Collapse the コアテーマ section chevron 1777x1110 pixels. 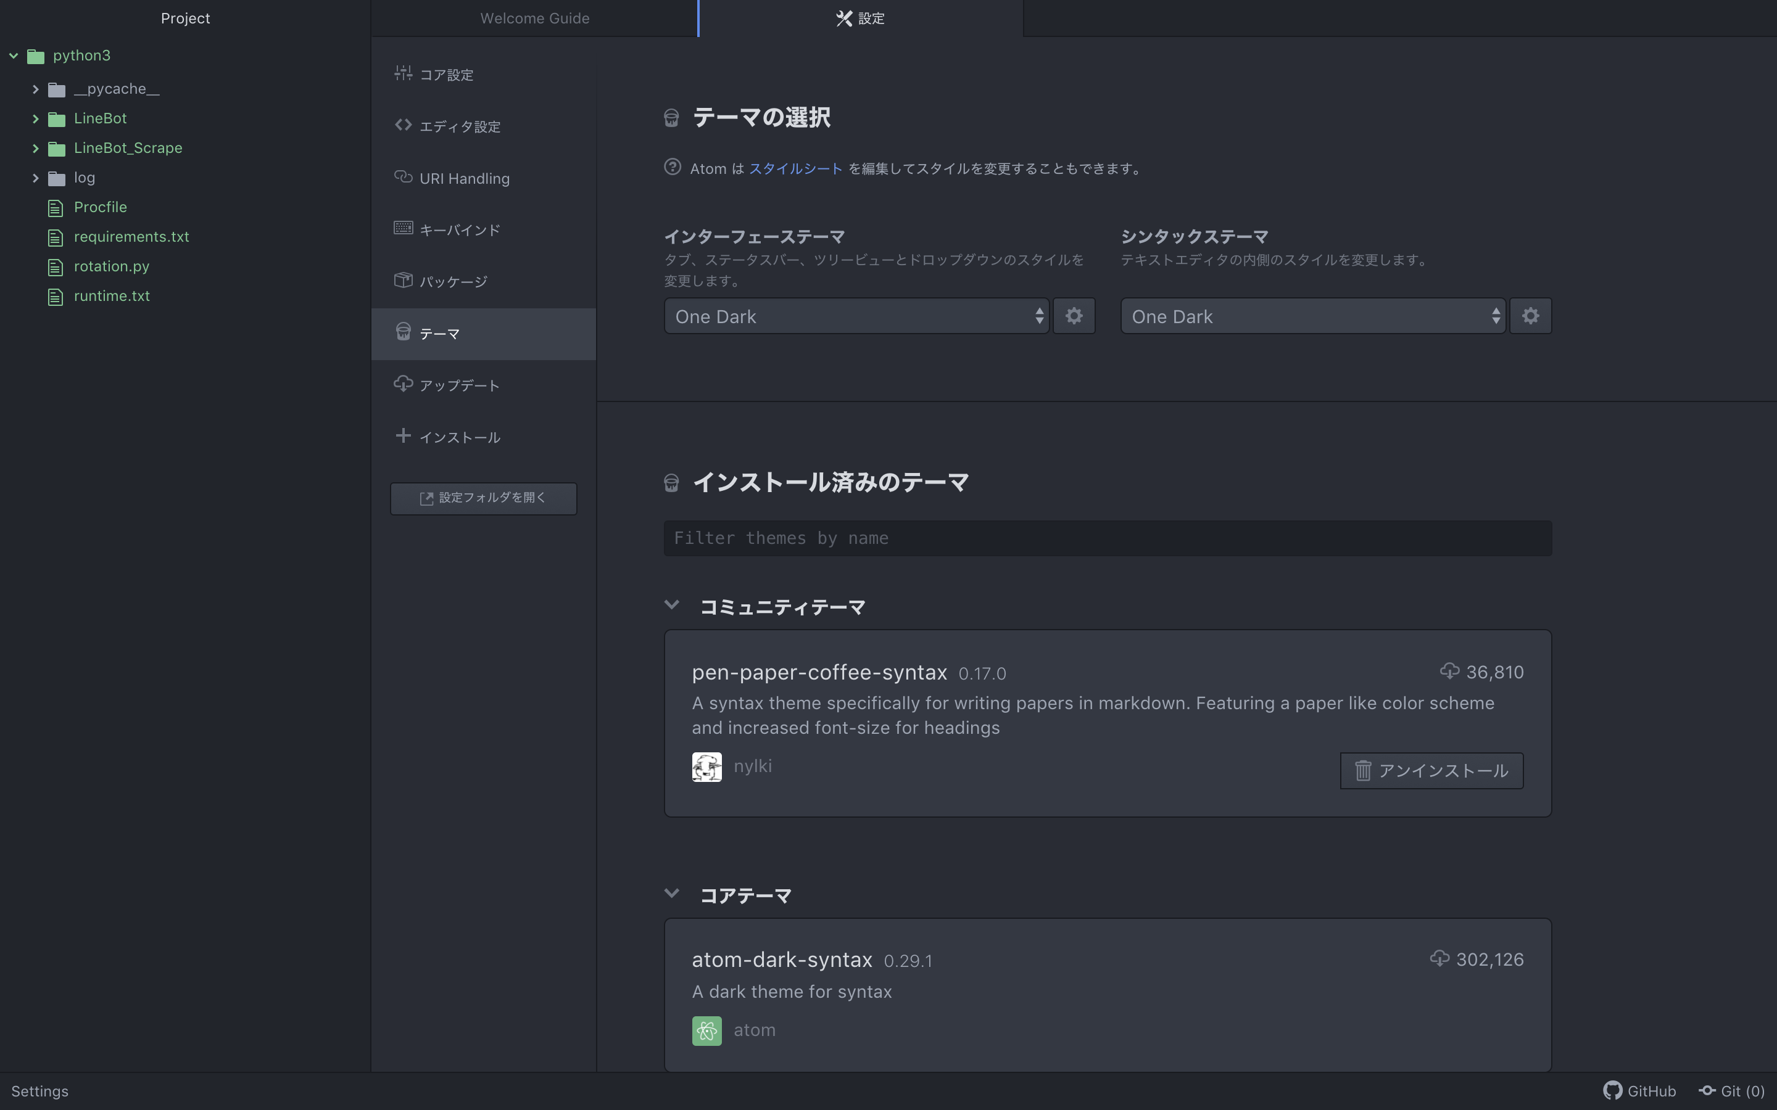(x=671, y=894)
